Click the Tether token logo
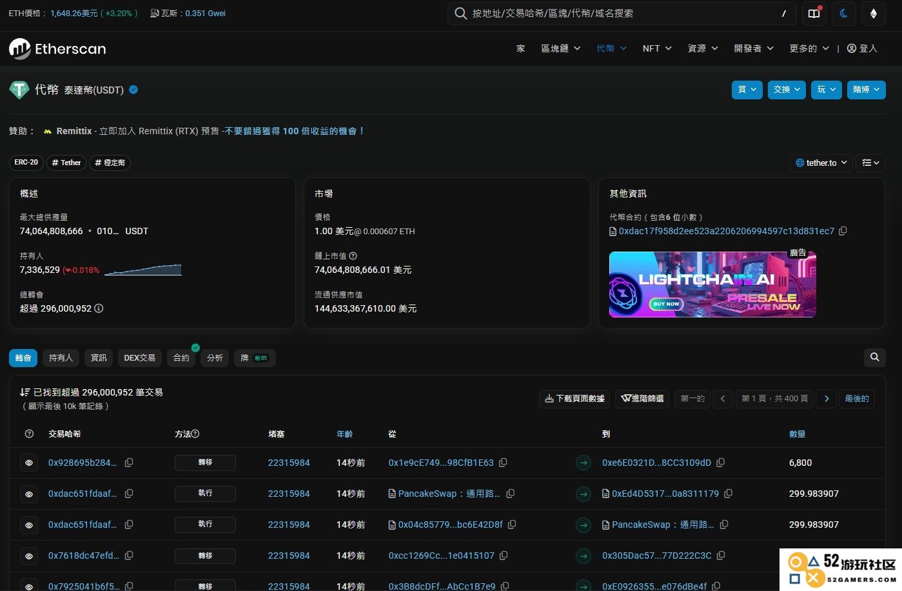The image size is (902, 591). pyautogui.click(x=19, y=89)
